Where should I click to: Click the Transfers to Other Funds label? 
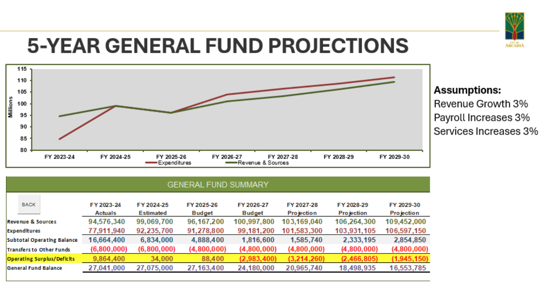[38, 249]
